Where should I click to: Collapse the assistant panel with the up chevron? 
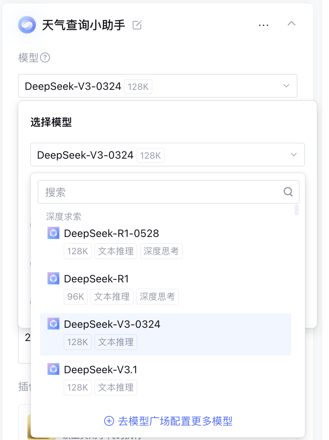tap(291, 23)
